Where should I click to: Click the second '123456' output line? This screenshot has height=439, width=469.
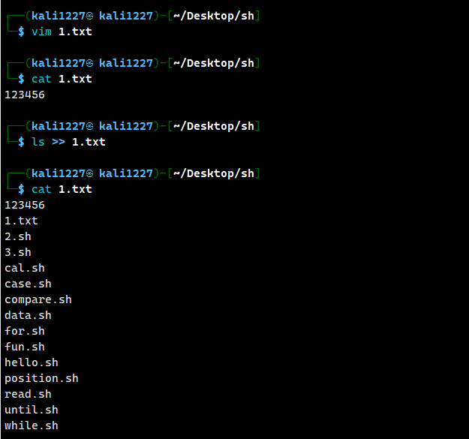click(25, 205)
